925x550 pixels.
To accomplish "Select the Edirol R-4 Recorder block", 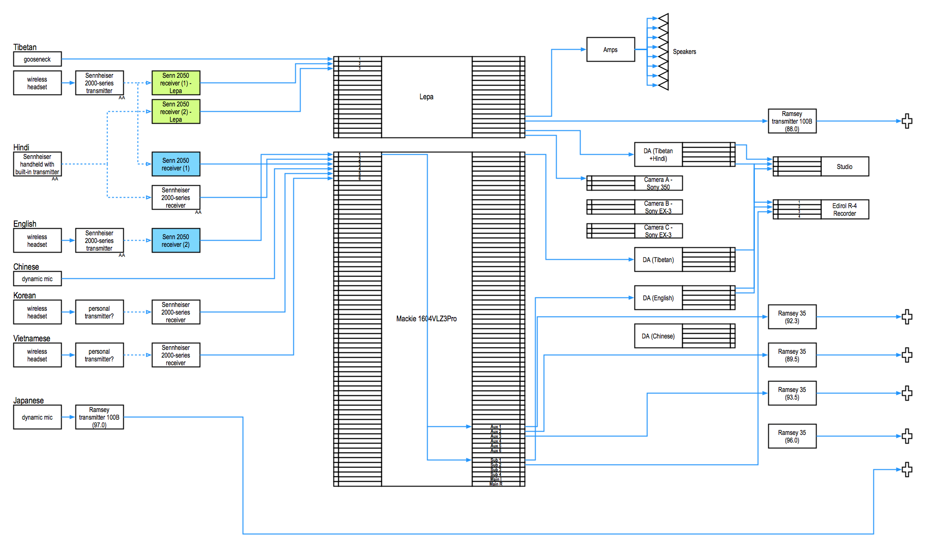I will 844,210.
